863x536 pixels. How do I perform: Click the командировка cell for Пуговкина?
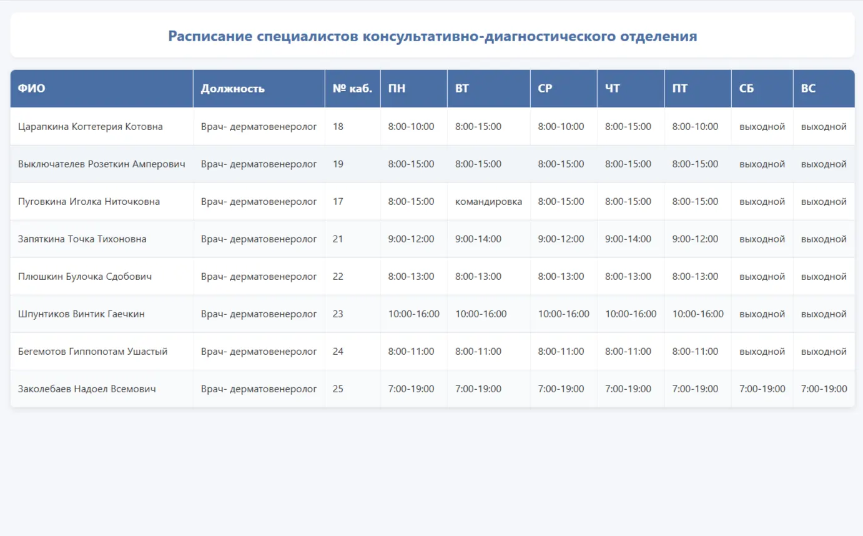488,201
